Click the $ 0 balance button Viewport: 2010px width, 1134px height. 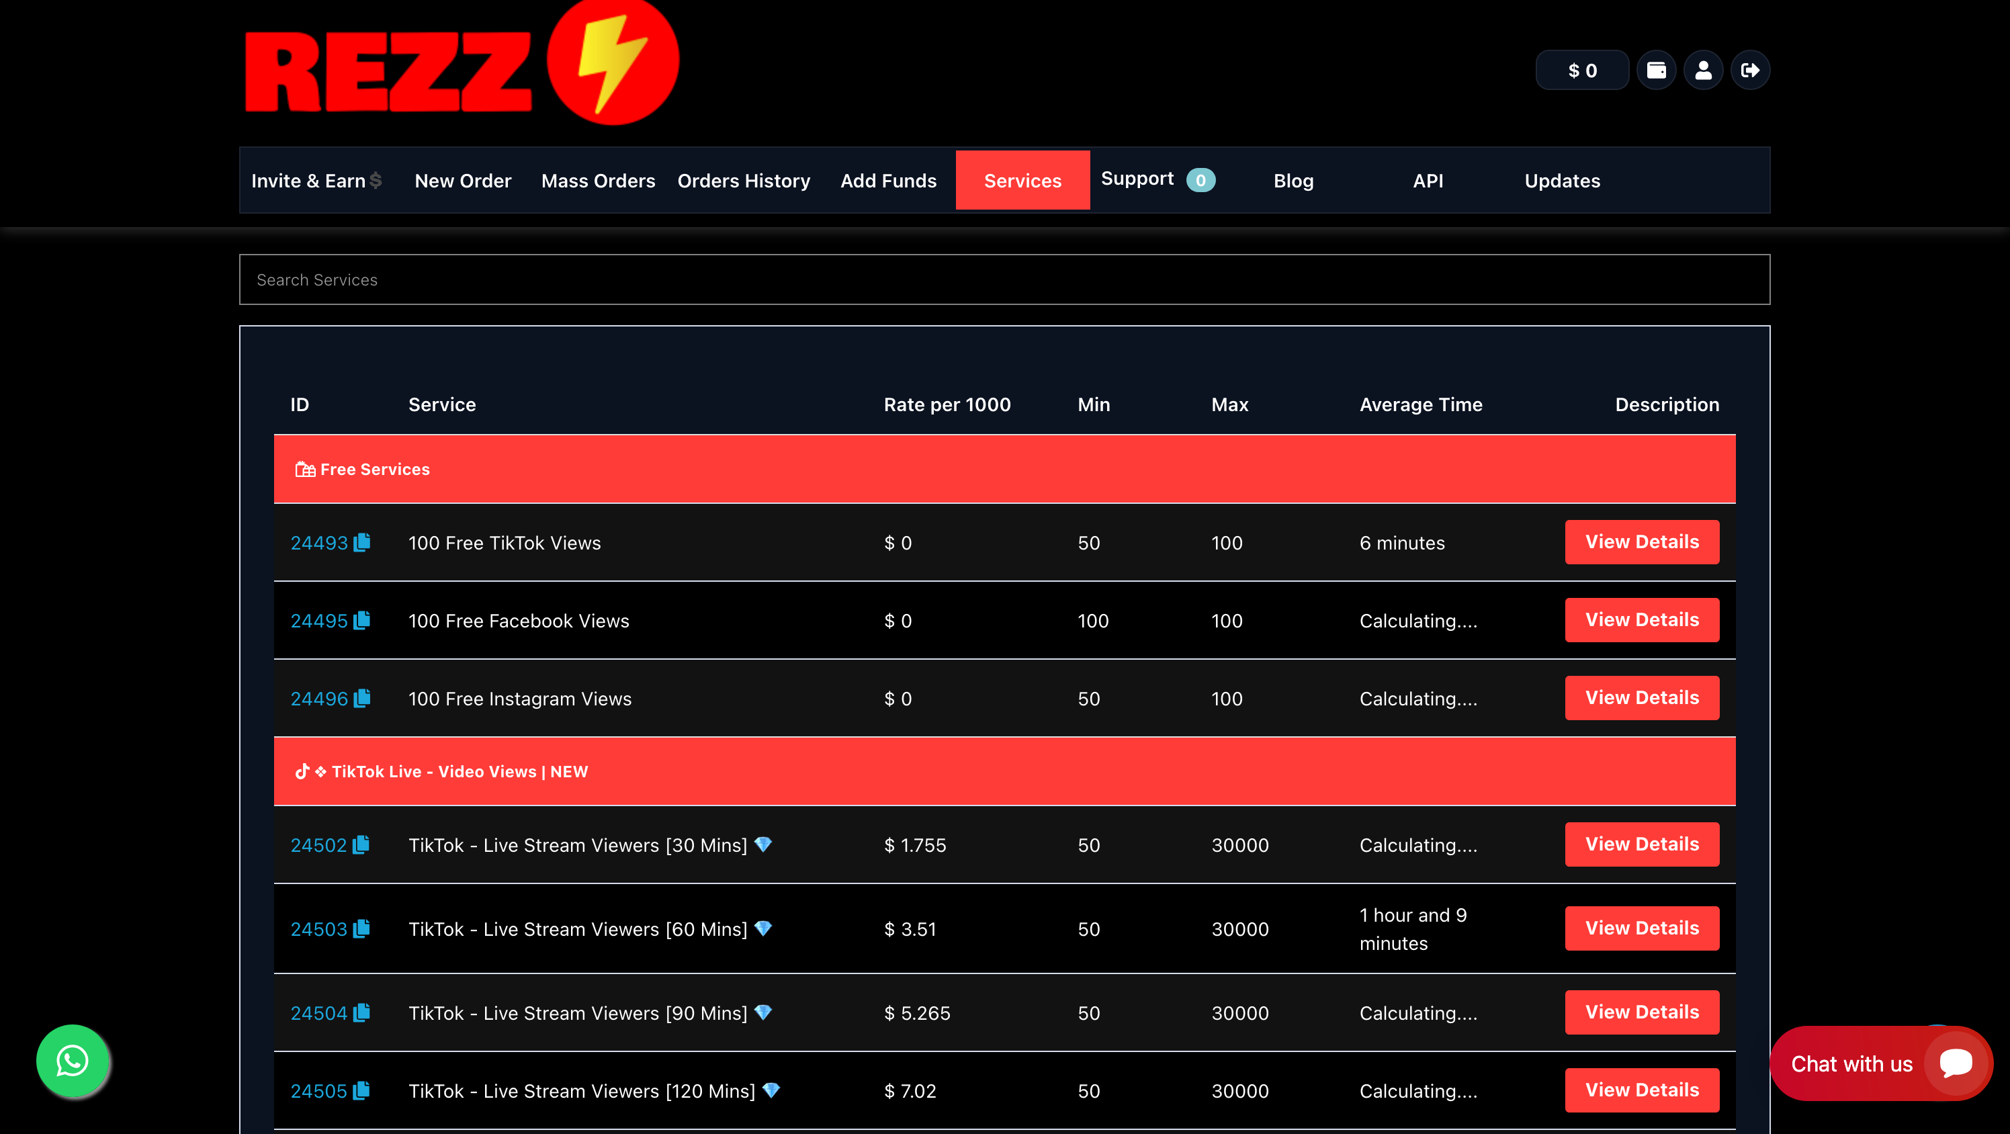tap(1581, 71)
